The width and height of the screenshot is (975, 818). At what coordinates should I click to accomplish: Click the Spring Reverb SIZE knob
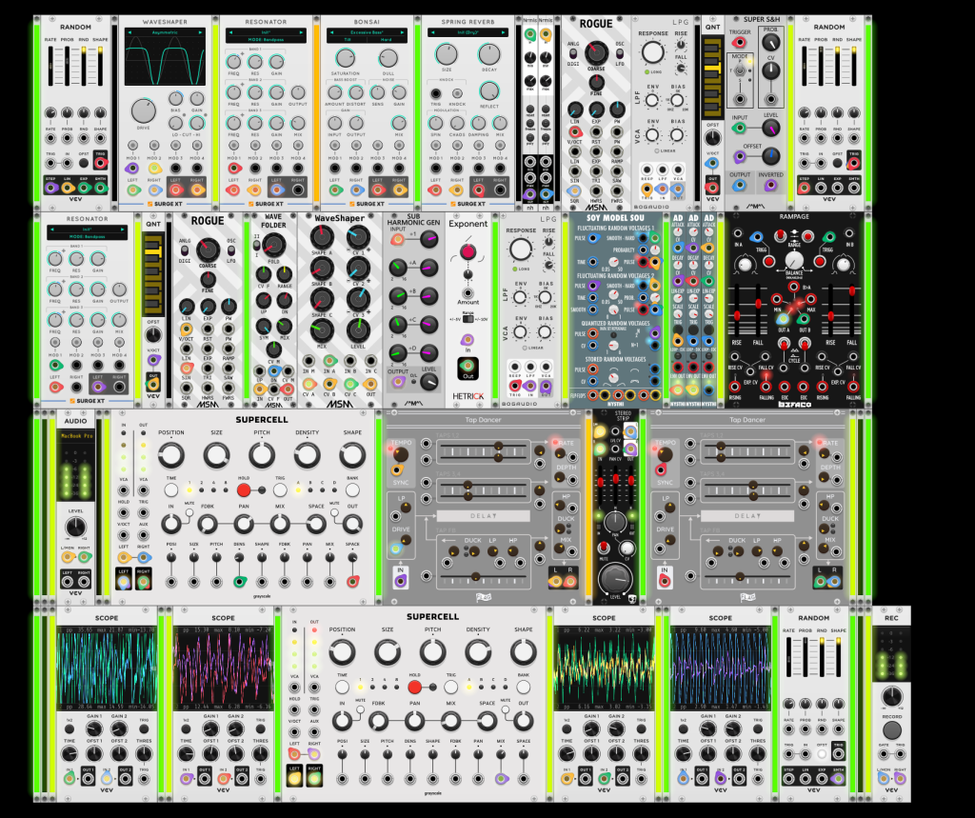(446, 54)
